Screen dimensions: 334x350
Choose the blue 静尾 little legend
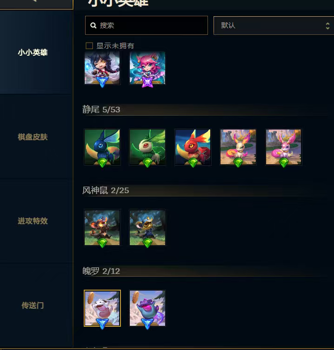102,147
